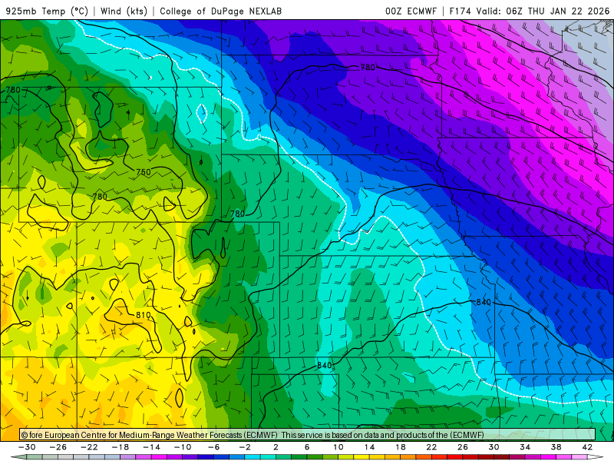Click the 'F174' forecast hour label
614x461 pixels.
460,11
